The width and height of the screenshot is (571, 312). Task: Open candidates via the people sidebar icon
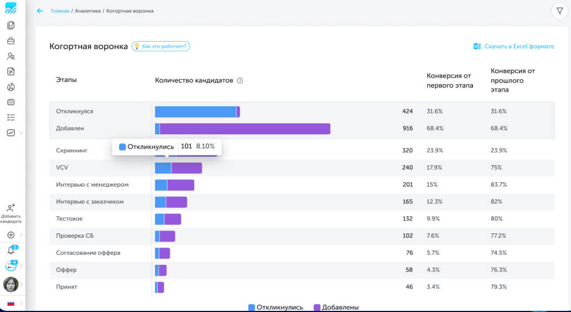tap(11, 56)
